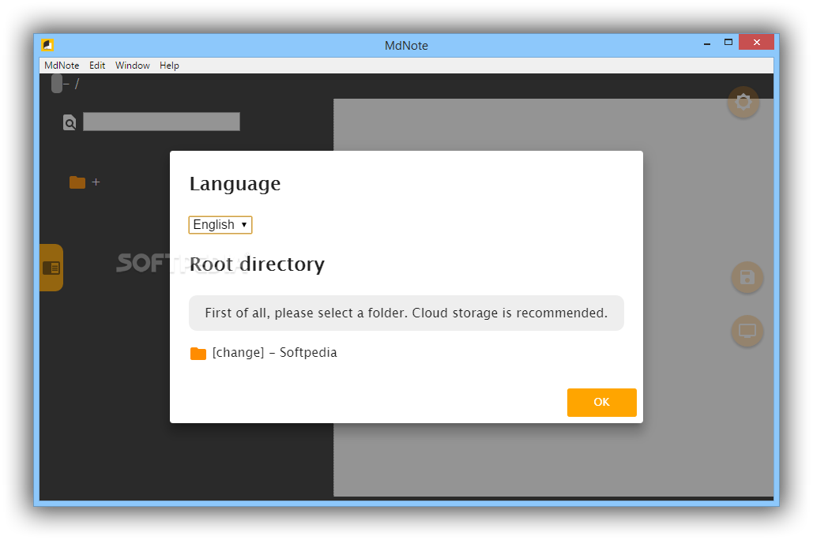This screenshot has width=813, height=540.
Task: Open the Window menu
Action: 132,66
